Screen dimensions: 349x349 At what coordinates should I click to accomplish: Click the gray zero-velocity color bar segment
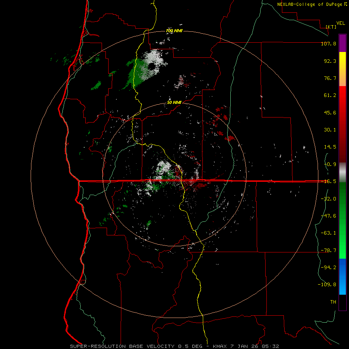pyautogui.click(x=342, y=173)
